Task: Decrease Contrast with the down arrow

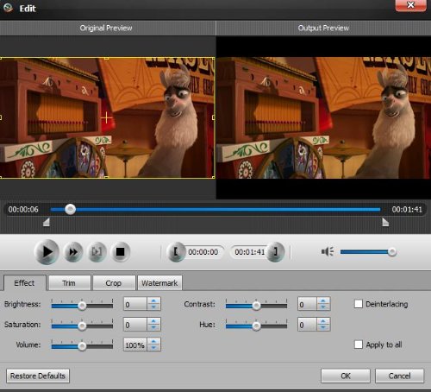Action: coord(323,307)
